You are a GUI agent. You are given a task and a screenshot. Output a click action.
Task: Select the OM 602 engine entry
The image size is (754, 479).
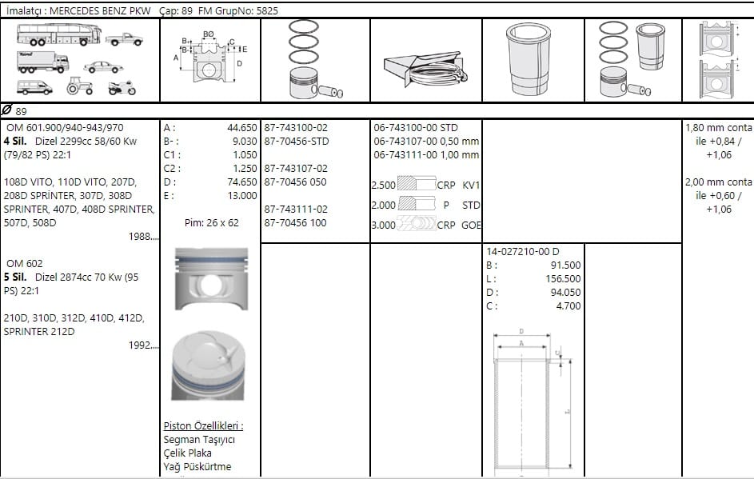click(25, 264)
